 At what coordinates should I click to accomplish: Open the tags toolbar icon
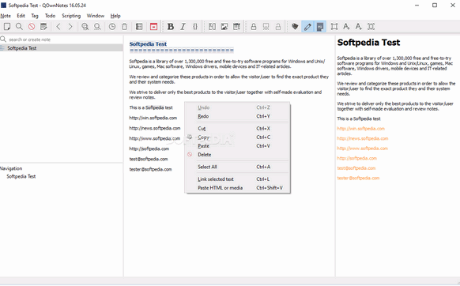(295, 27)
